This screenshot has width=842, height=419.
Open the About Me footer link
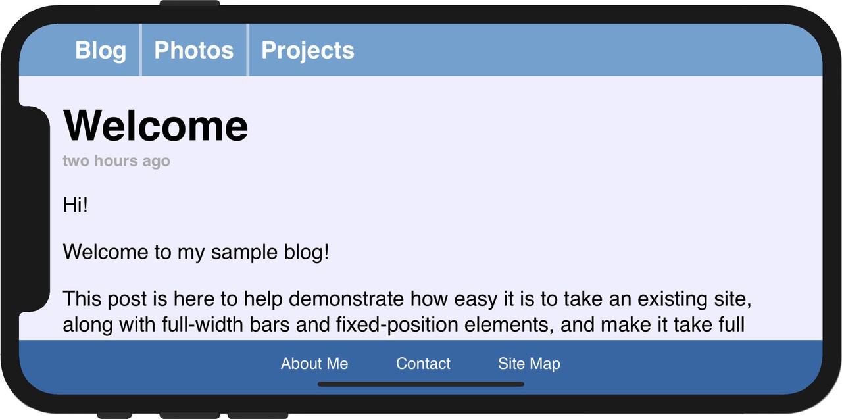tap(314, 364)
